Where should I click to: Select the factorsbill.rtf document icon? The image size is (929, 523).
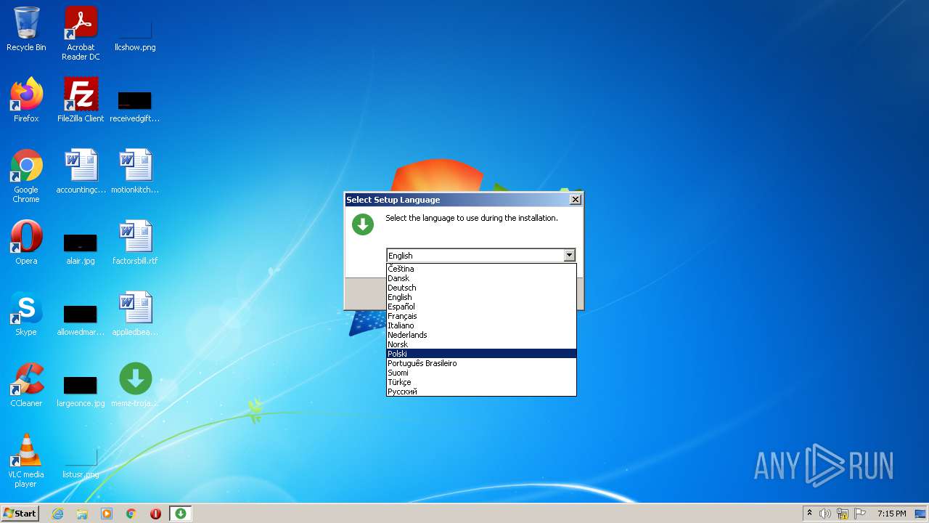(x=135, y=243)
